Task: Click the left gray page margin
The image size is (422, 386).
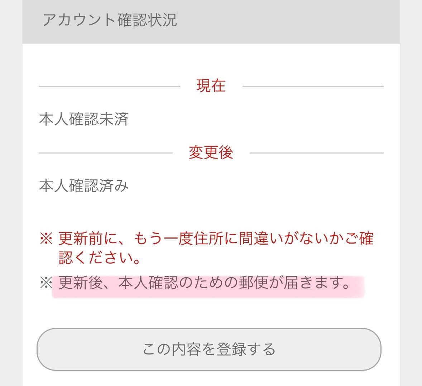Action: coord(11,193)
